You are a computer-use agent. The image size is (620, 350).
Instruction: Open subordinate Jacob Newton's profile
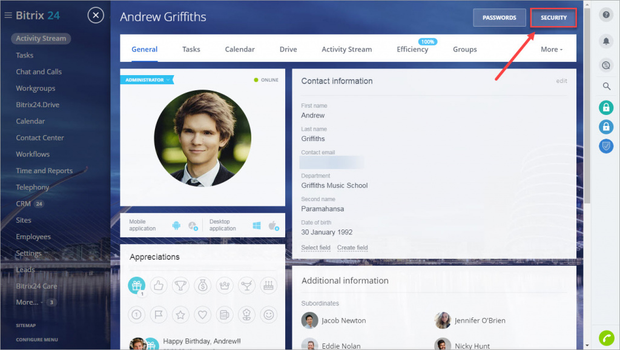click(344, 321)
